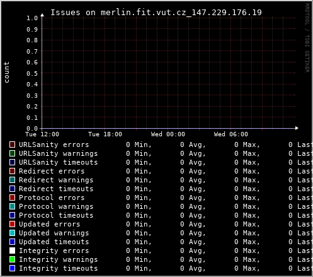This screenshot has height=277, width=313.
Task: Click the URLSanity timeouts legend swatch
Action: 13,162
